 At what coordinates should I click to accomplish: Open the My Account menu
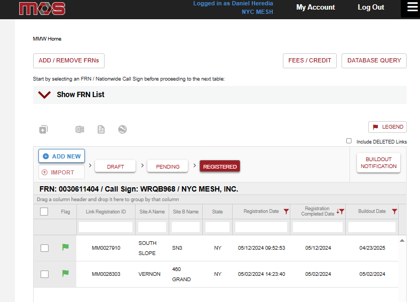click(315, 7)
